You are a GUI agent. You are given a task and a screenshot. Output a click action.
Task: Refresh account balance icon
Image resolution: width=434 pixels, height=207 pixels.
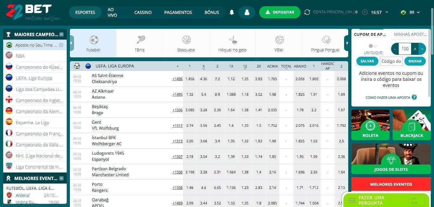[x=307, y=12]
